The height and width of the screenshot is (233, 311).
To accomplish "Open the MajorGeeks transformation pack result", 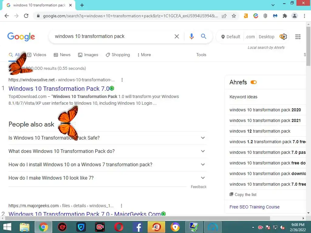I will pyautogui.click(x=84, y=214).
